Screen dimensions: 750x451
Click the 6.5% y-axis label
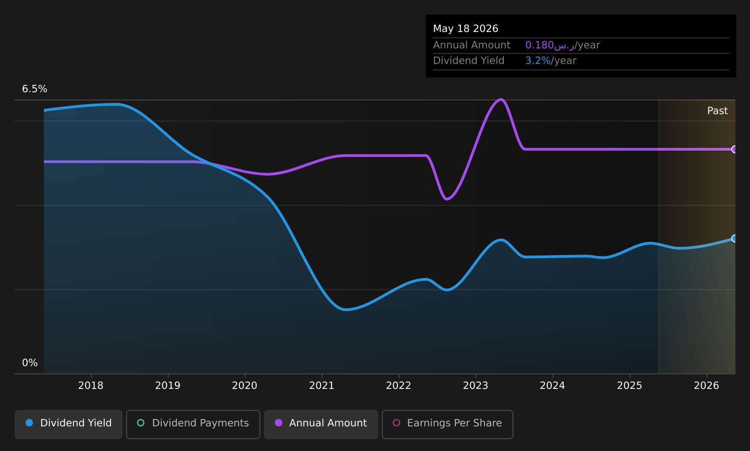pos(35,89)
